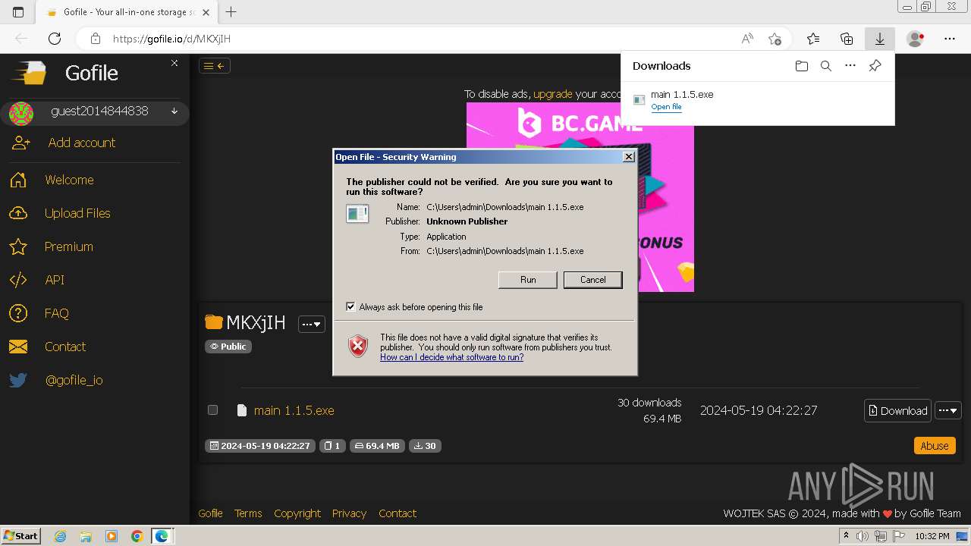Open footer Copyright link
971x546 pixels.
click(x=297, y=513)
